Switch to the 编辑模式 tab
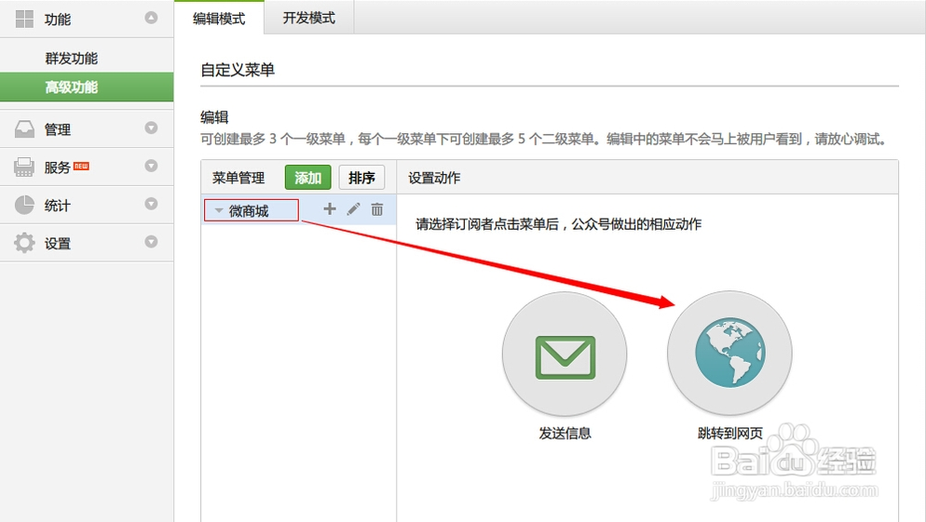This screenshot has height=522, width=926. coord(219,19)
